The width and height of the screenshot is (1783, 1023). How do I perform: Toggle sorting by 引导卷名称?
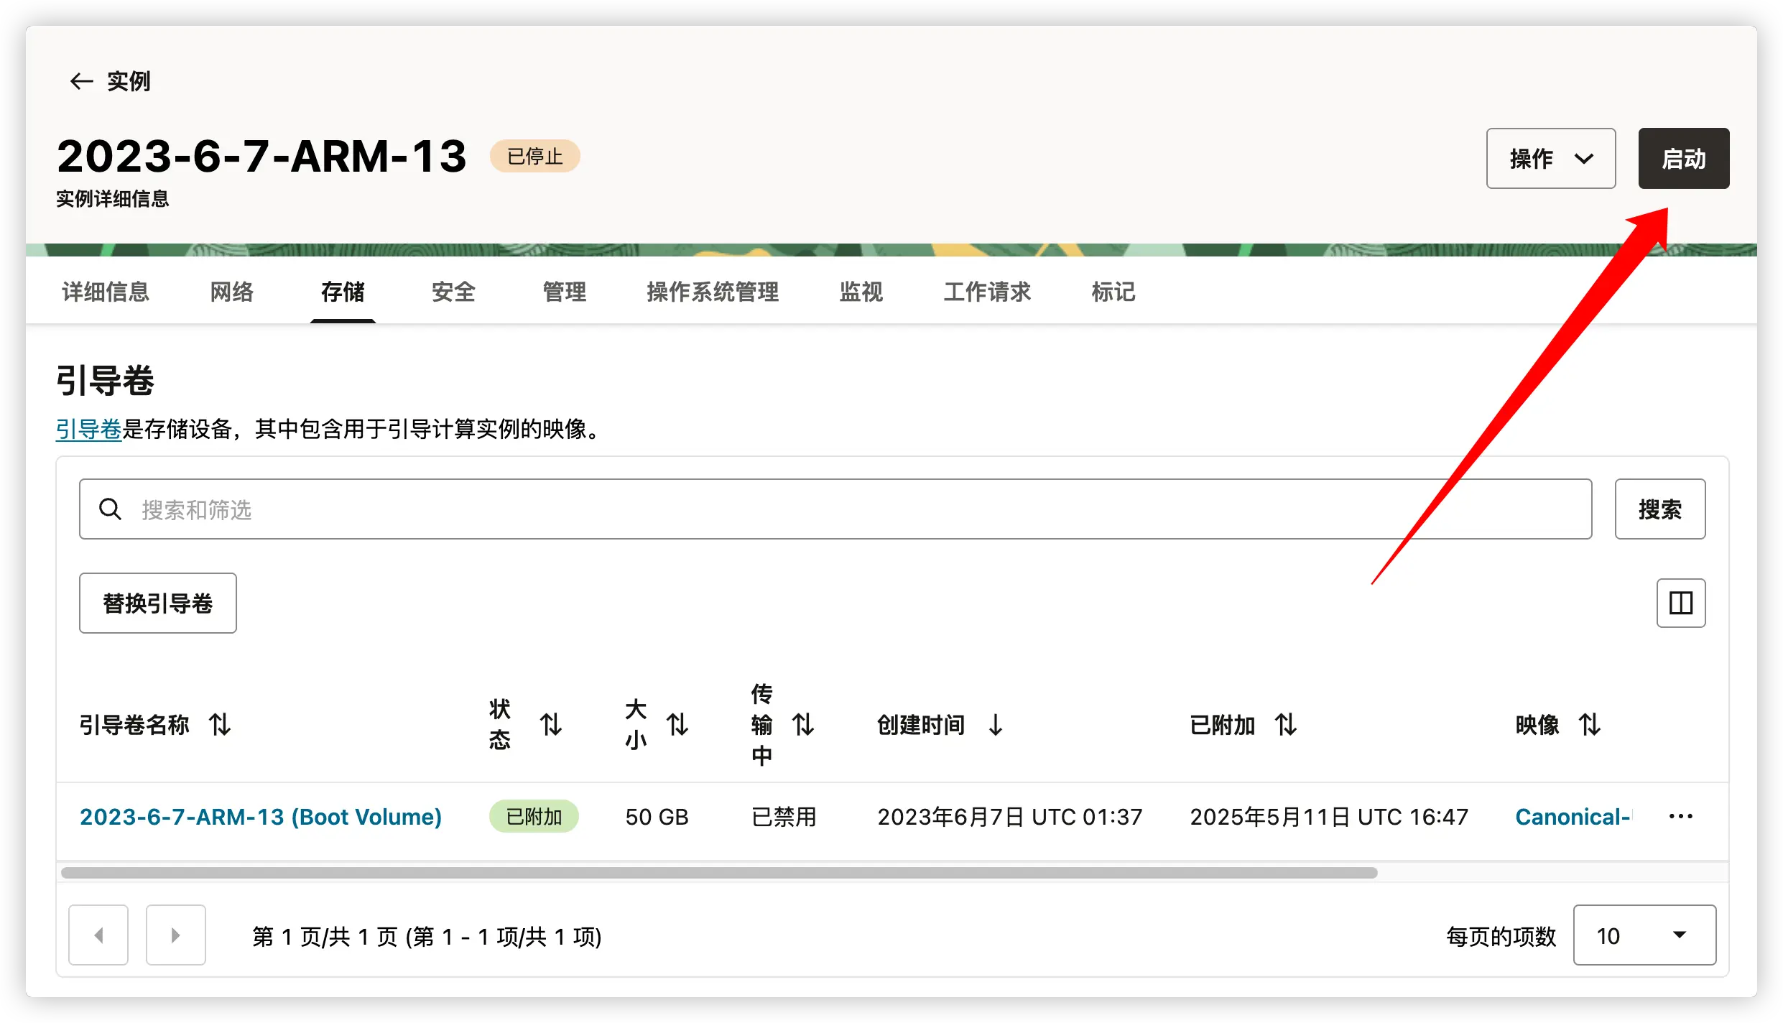tap(221, 726)
